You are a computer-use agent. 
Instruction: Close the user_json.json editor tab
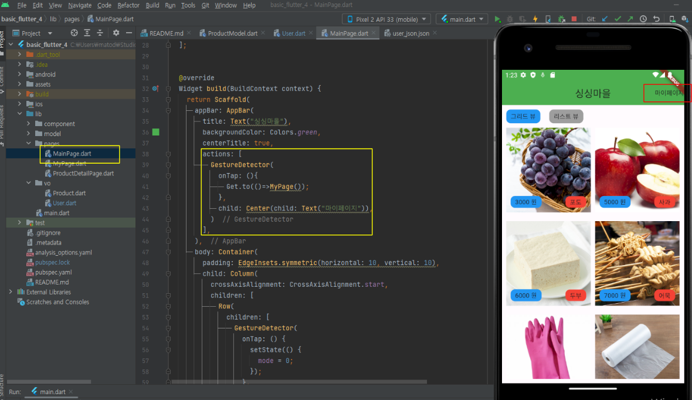[x=435, y=33]
